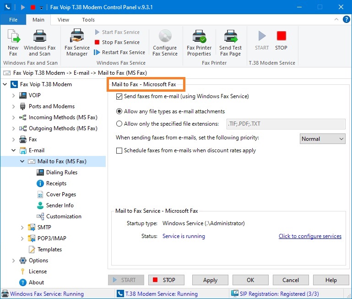352x299 pixels.
Task: Click the bottom STOP button
Action: pos(166,280)
